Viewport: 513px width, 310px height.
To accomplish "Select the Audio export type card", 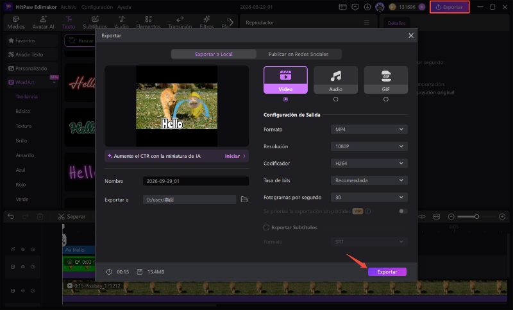I will tap(335, 80).
